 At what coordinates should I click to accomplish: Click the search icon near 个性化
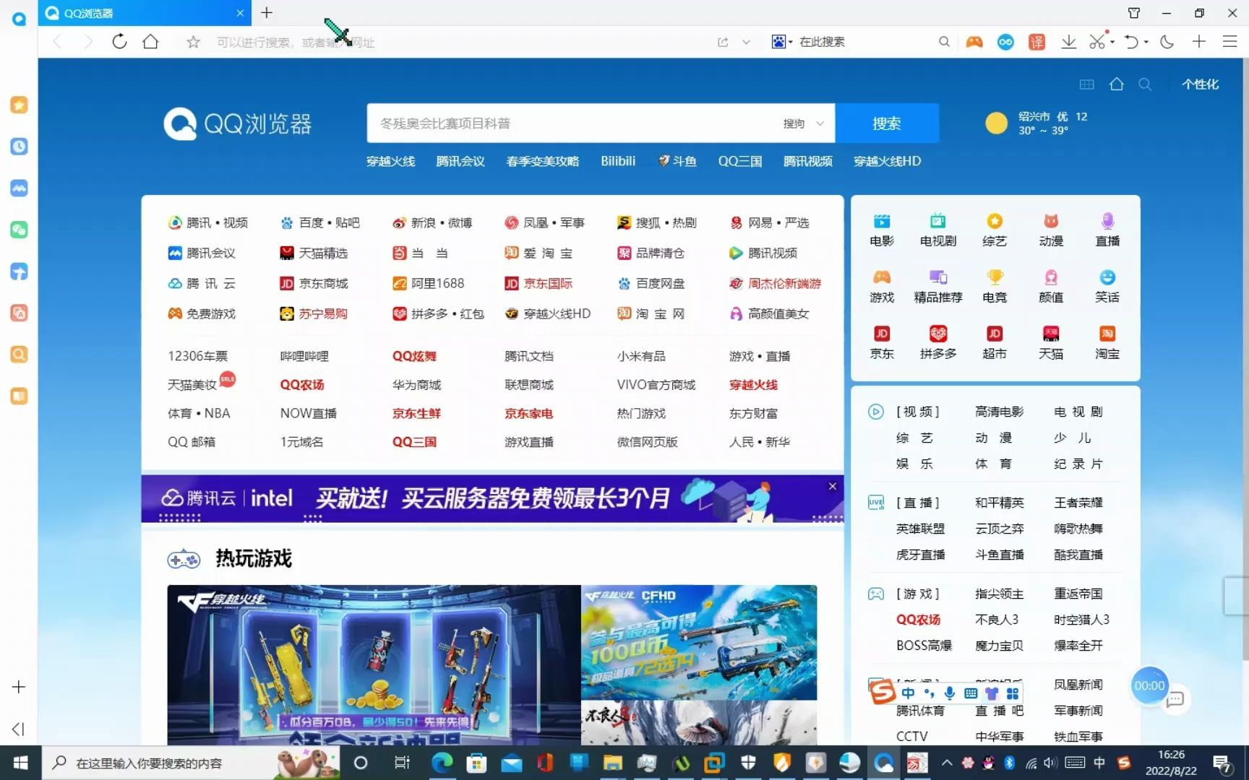1145,84
